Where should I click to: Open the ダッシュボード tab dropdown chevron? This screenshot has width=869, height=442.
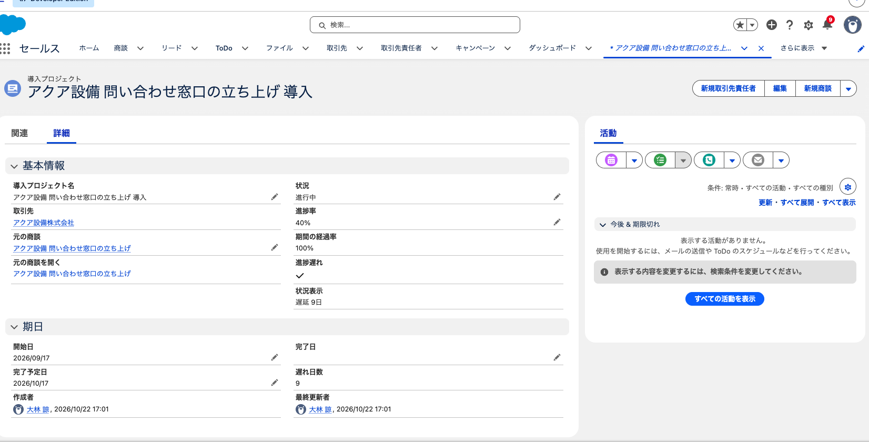click(x=589, y=48)
